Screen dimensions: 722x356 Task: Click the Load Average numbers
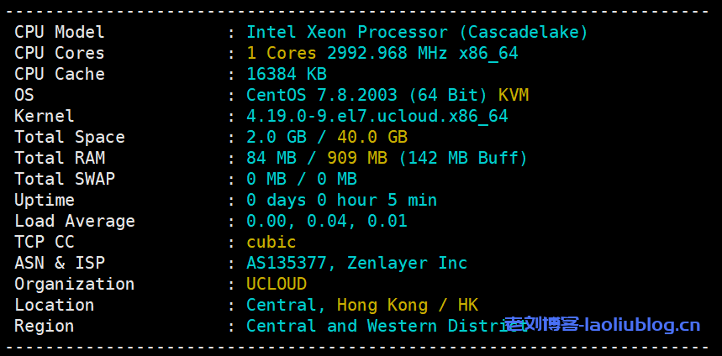(x=326, y=221)
